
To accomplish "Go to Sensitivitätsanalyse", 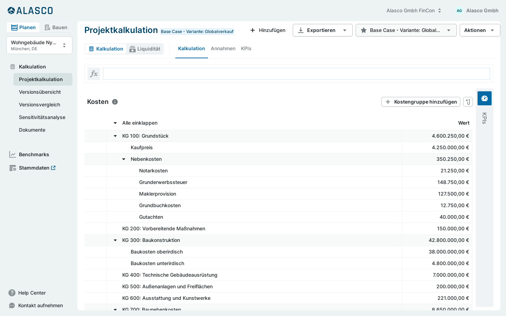I will [x=43, y=117].
